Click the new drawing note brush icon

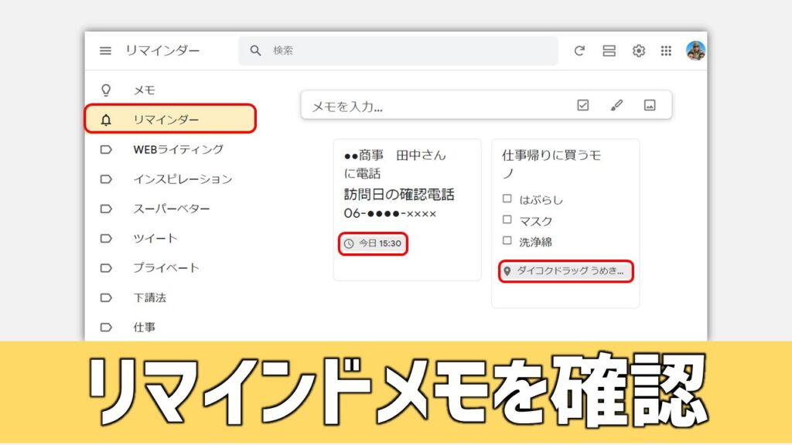(616, 105)
